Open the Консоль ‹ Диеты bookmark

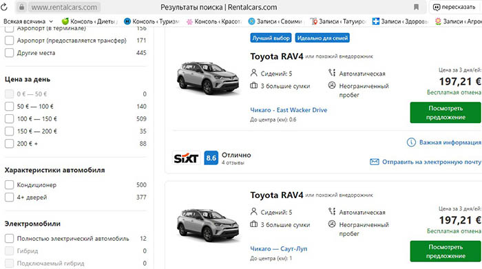90,21
